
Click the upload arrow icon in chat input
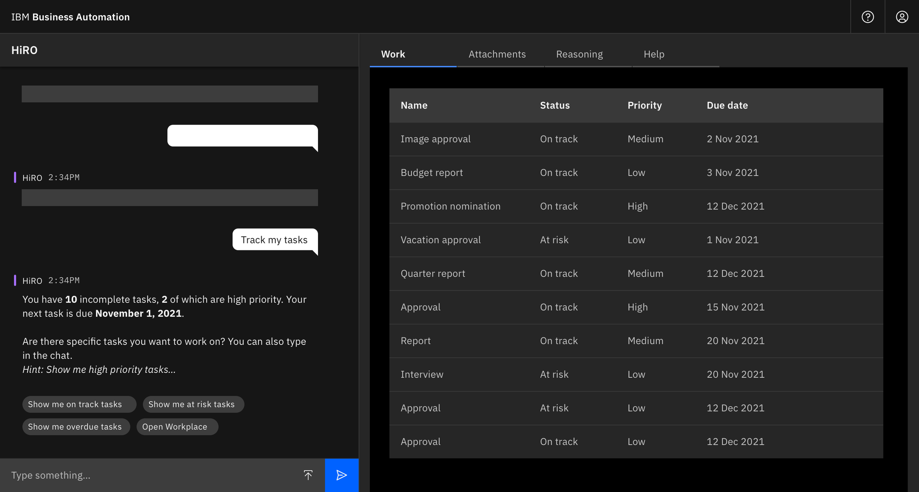coord(308,475)
